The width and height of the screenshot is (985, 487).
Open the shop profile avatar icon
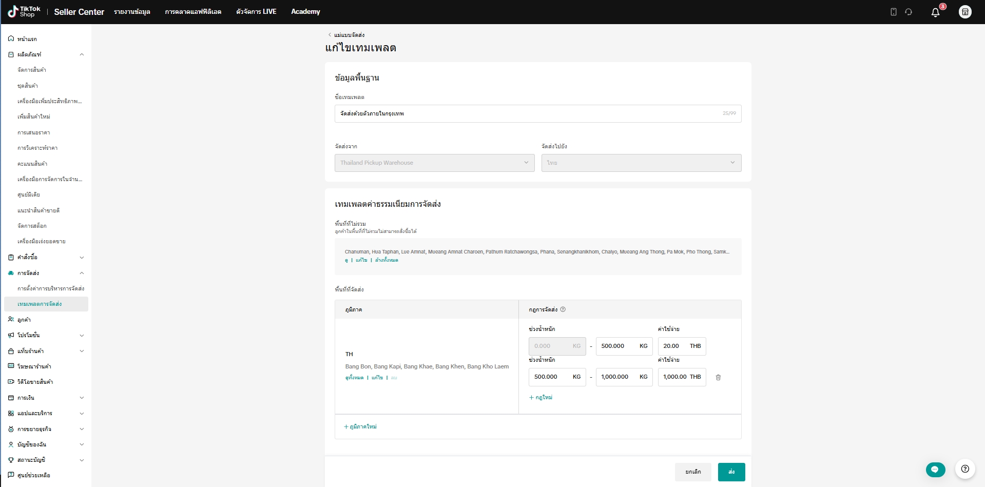click(965, 12)
